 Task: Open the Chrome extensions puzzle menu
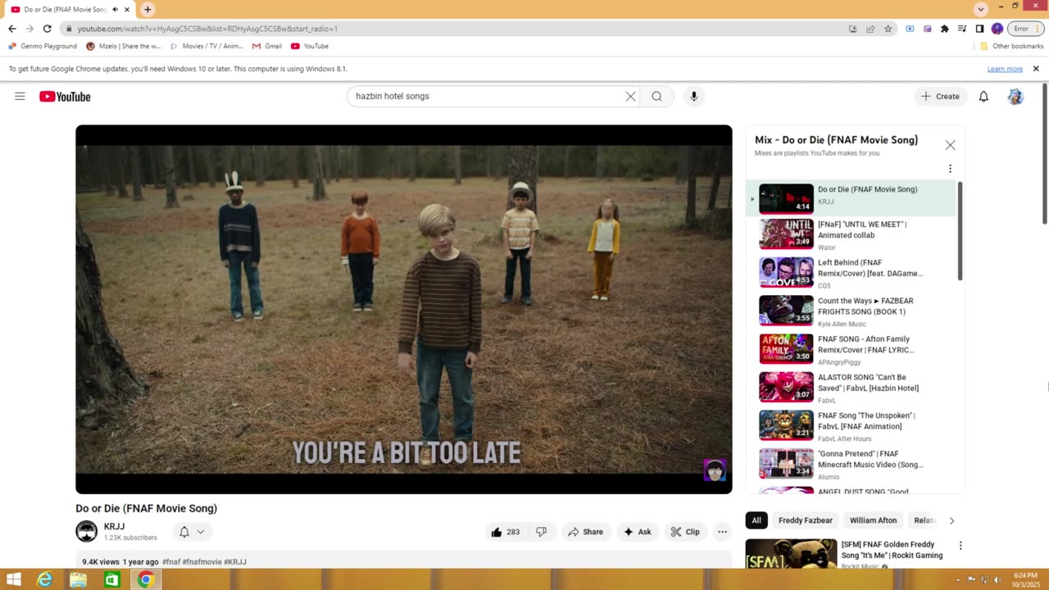[x=944, y=29]
